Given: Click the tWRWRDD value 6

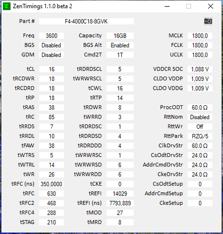Looking at the screenshot, I should pos(120,175).
